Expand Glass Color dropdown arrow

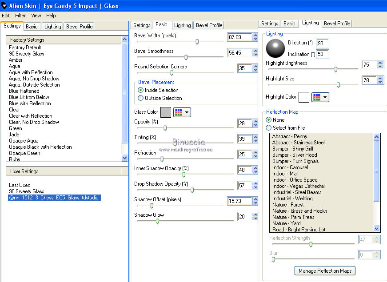coord(187,112)
